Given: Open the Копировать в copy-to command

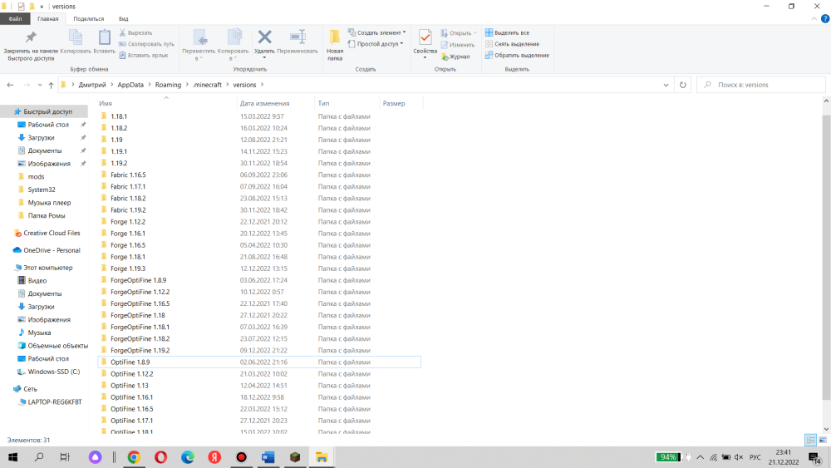Looking at the screenshot, I should pos(234,45).
